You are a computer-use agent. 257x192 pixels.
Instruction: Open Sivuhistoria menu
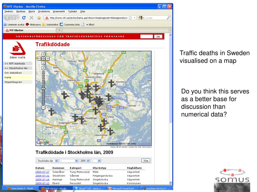[44, 11]
